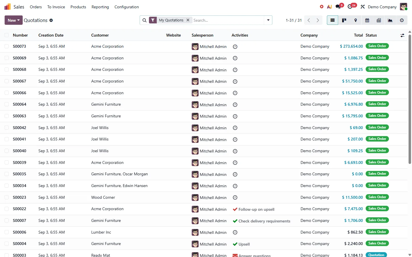Open the Reporting menu
The width and height of the screenshot is (412, 257).
100,7
